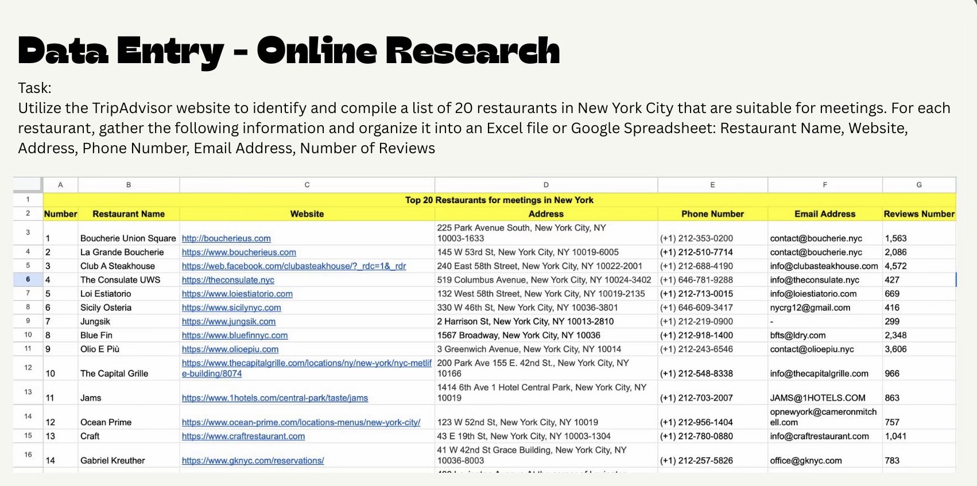Select the Sicily Osteria name cell
The image size is (977, 486).
point(129,308)
